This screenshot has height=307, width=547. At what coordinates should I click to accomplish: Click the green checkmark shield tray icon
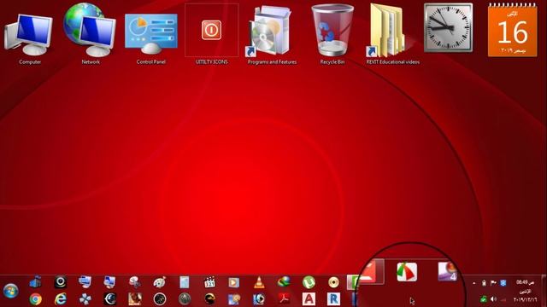(x=484, y=299)
